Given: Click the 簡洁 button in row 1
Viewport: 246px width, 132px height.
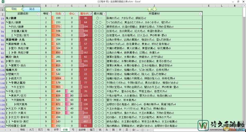Looking at the screenshot, I should 32,9.
